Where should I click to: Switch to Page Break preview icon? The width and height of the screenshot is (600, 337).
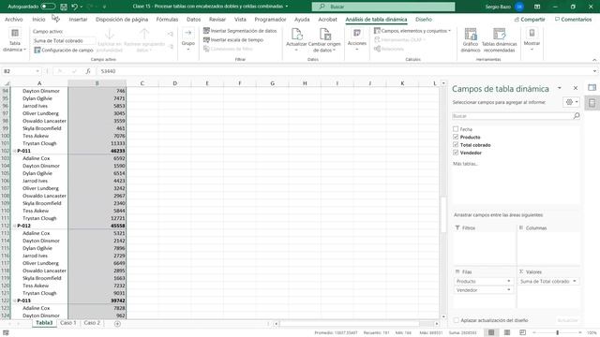(x=523, y=333)
